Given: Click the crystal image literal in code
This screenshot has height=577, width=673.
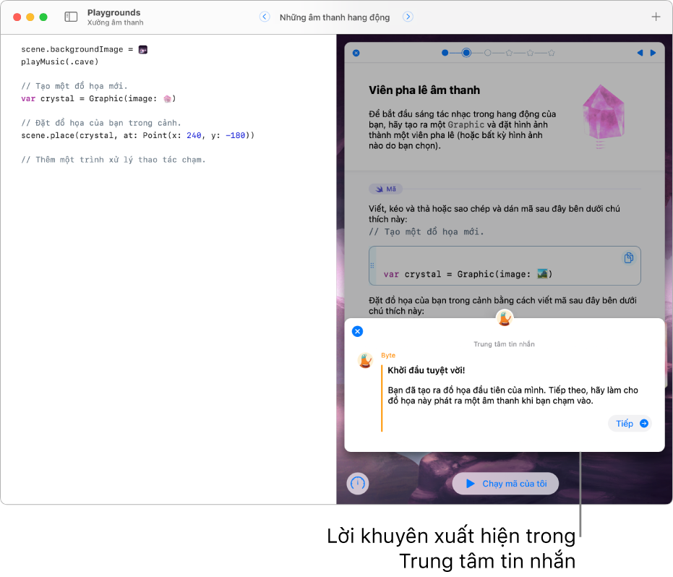Looking at the screenshot, I should 168,99.
